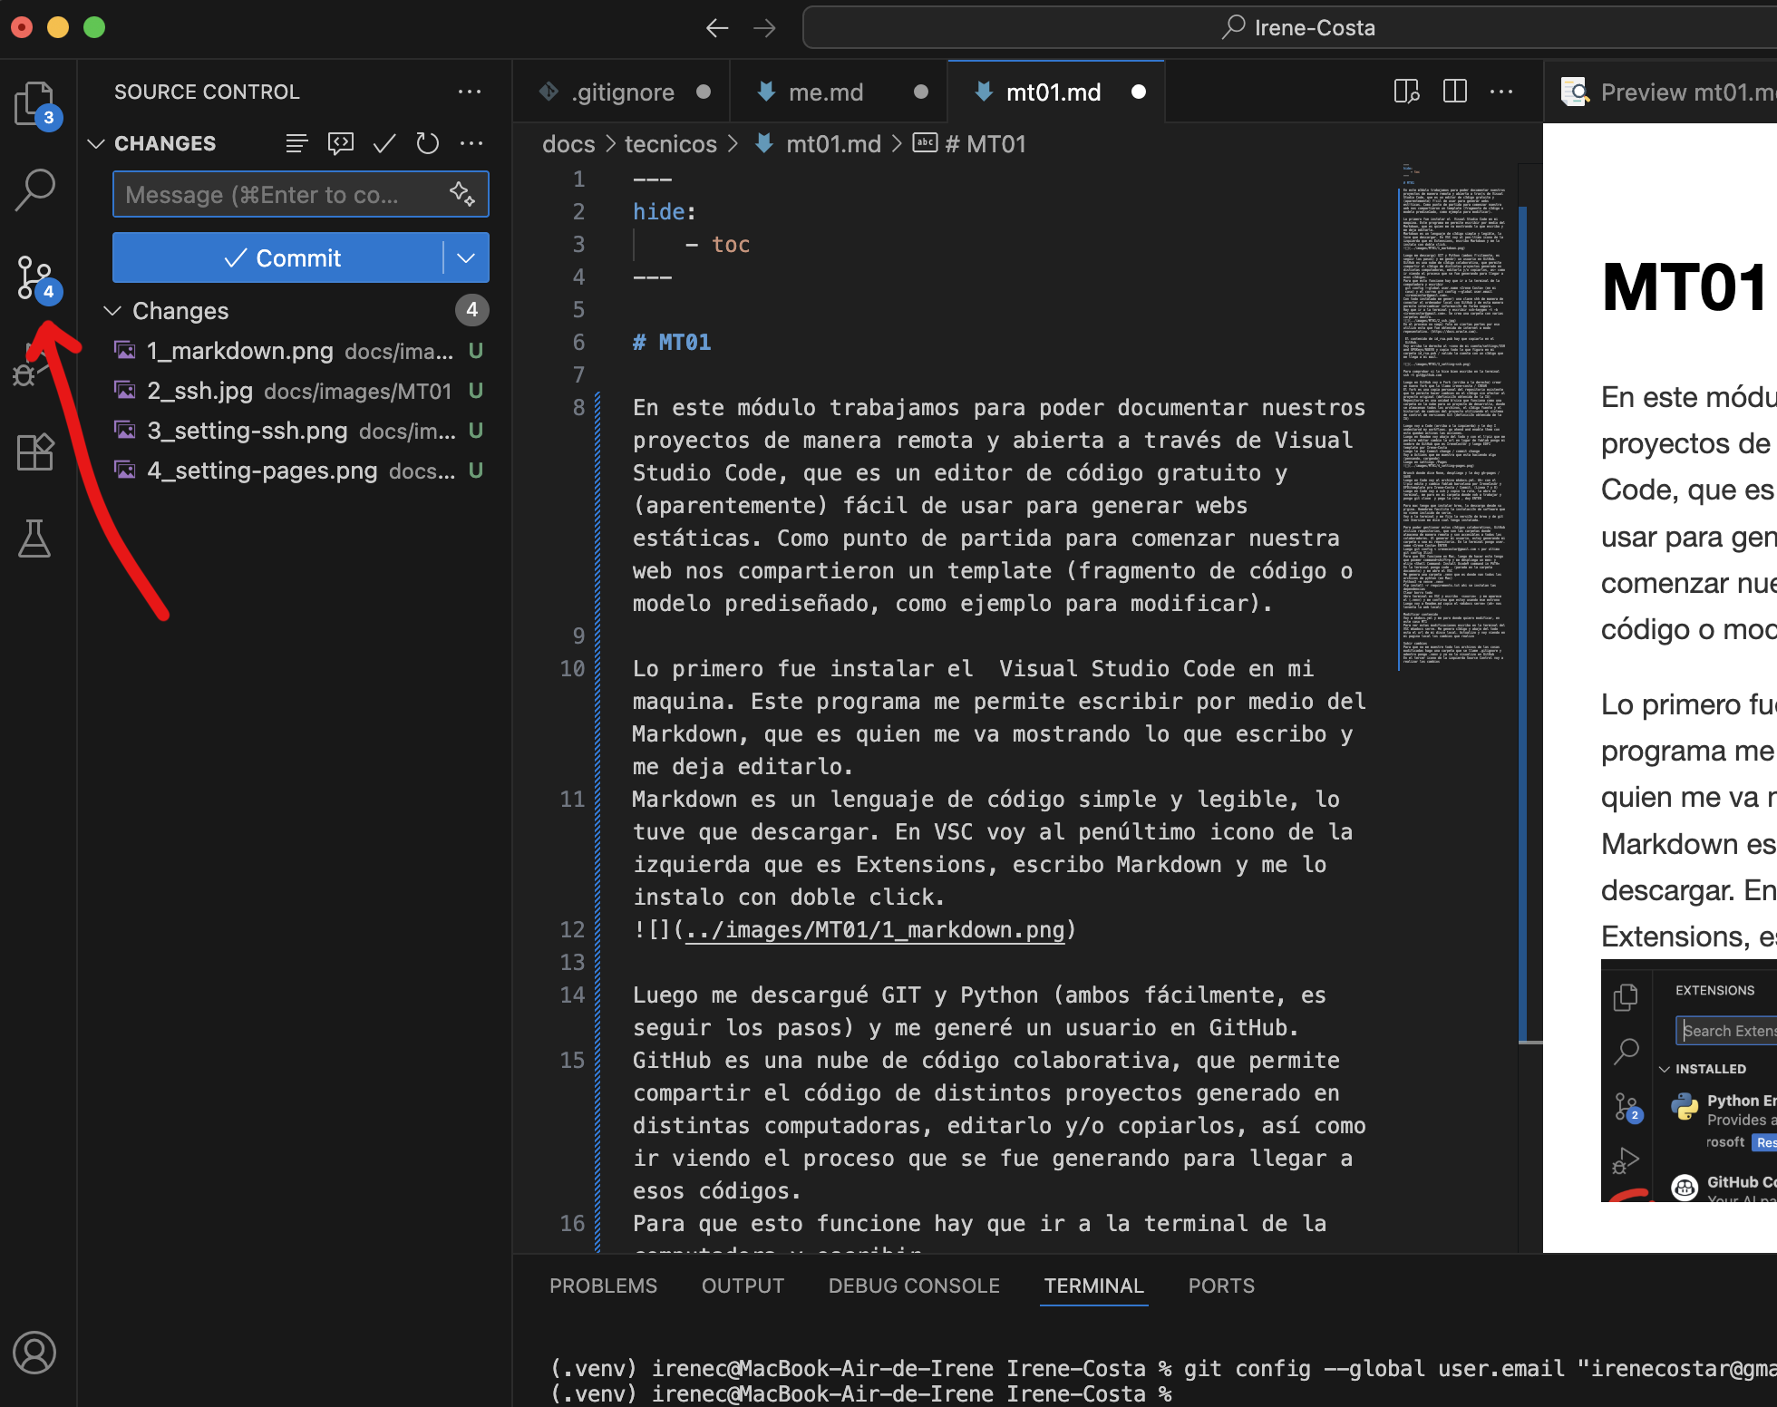Refresh the source control changes
This screenshot has height=1407, width=1777.
[x=427, y=143]
